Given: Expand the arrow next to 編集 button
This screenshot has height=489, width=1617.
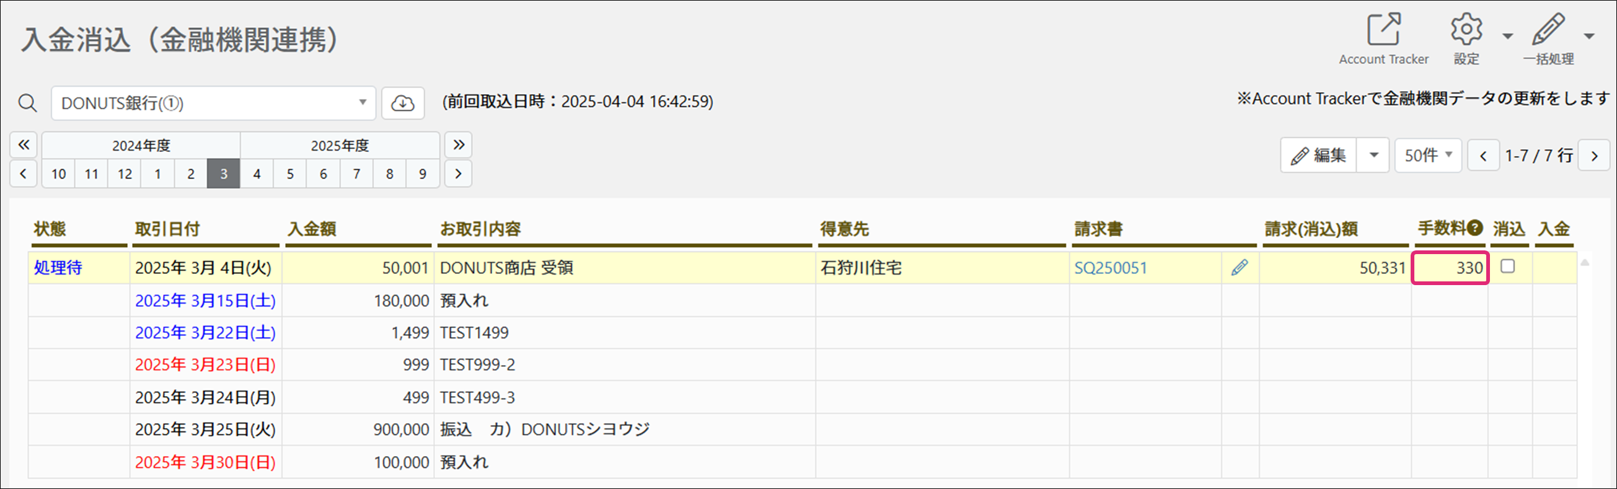Looking at the screenshot, I should point(1373,155).
